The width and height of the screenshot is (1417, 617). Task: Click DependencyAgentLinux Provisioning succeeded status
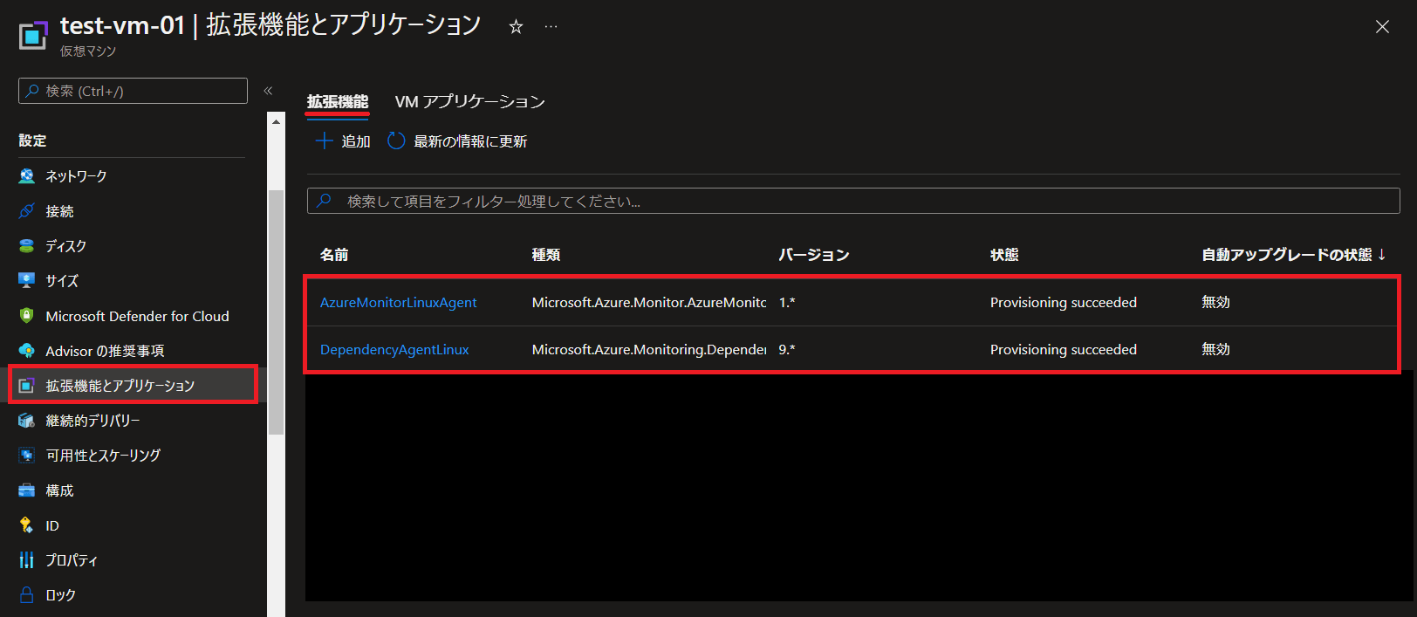1064,350
